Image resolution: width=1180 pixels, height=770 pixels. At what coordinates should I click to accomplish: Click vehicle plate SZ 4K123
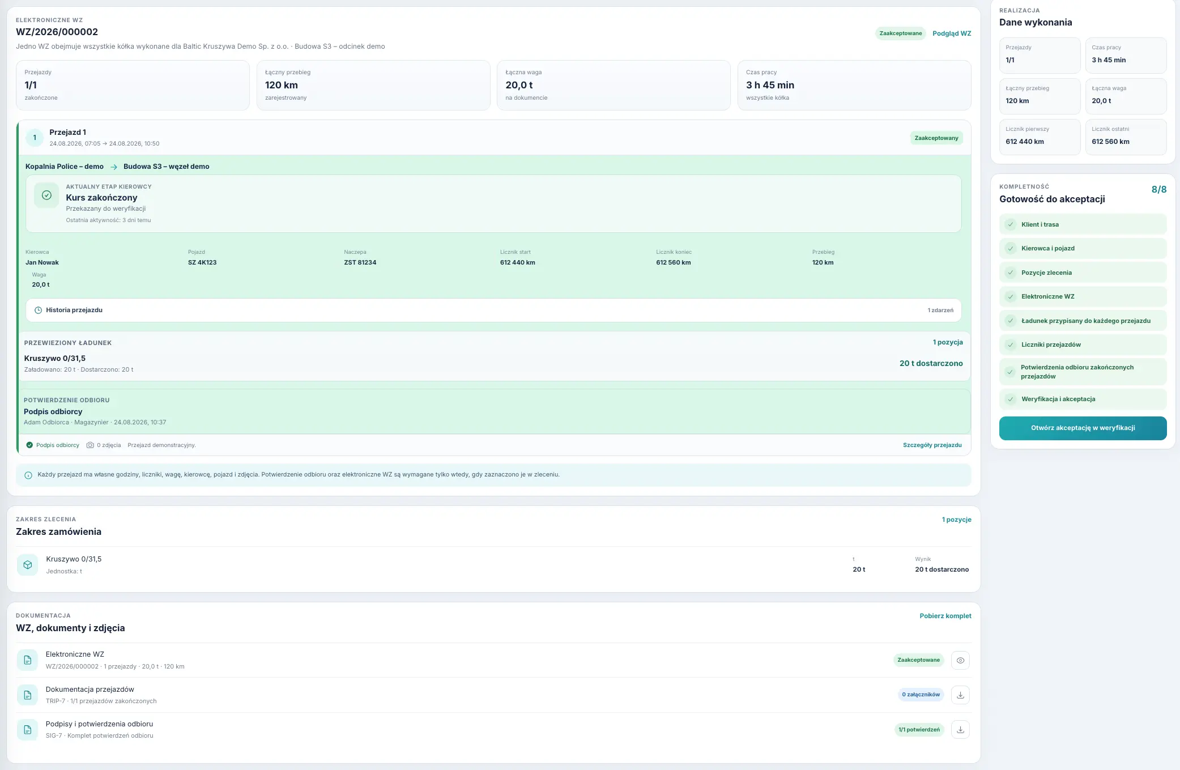[202, 263]
